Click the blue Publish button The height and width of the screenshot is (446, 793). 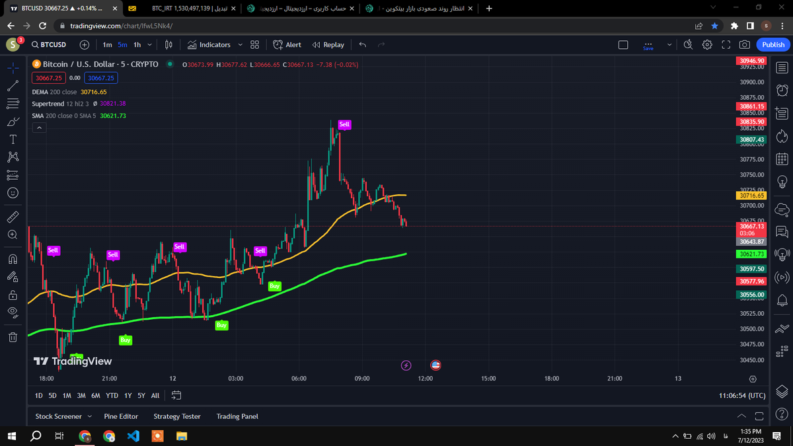773,45
